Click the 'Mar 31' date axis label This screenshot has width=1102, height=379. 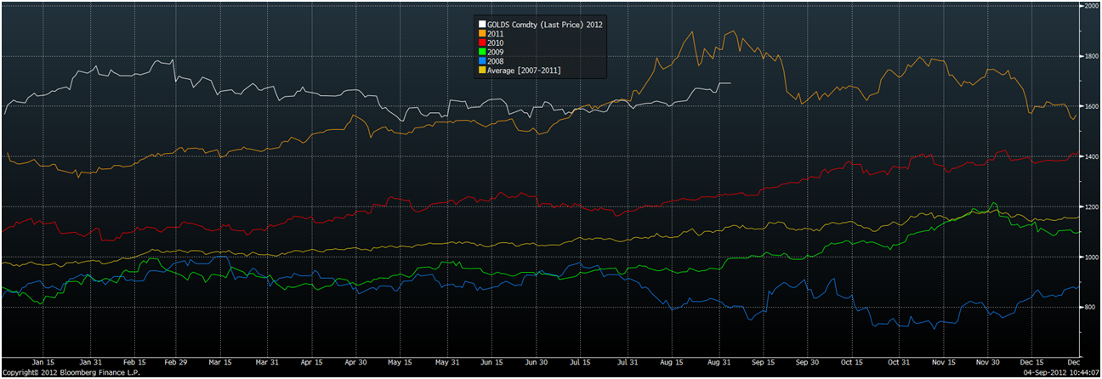tap(267, 362)
